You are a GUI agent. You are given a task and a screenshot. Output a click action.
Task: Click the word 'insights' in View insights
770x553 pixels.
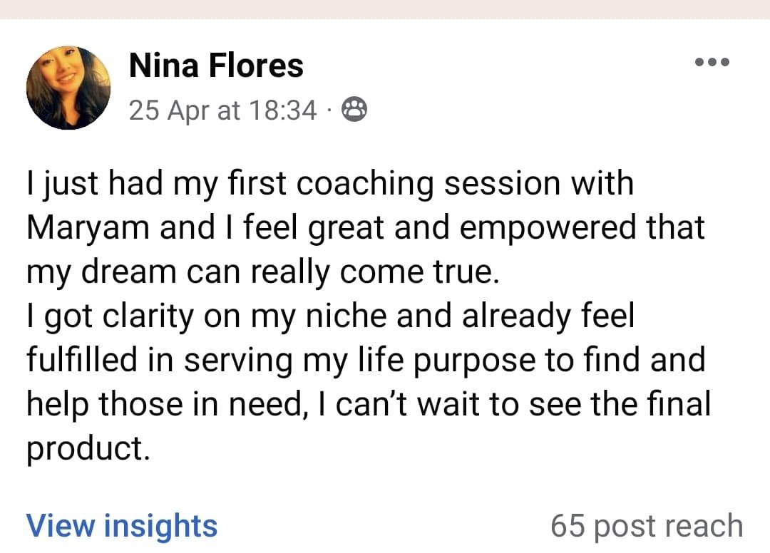point(160,526)
